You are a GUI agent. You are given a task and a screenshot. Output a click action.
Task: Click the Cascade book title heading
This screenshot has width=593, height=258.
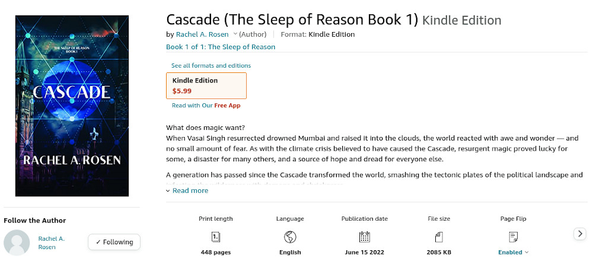point(292,20)
